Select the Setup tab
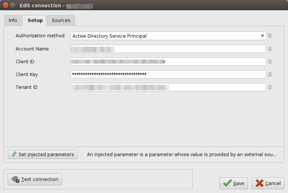Viewport: 288px width, 193px height. click(35, 20)
